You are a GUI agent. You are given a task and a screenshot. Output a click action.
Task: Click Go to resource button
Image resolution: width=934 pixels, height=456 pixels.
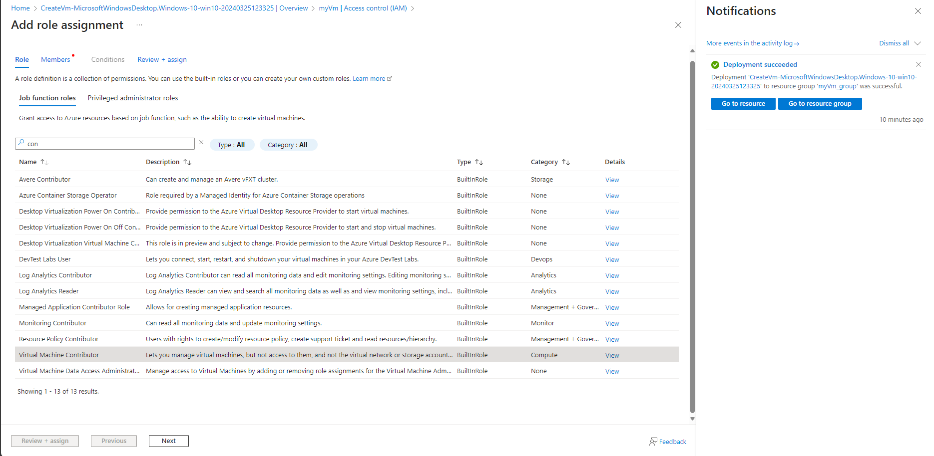point(743,104)
